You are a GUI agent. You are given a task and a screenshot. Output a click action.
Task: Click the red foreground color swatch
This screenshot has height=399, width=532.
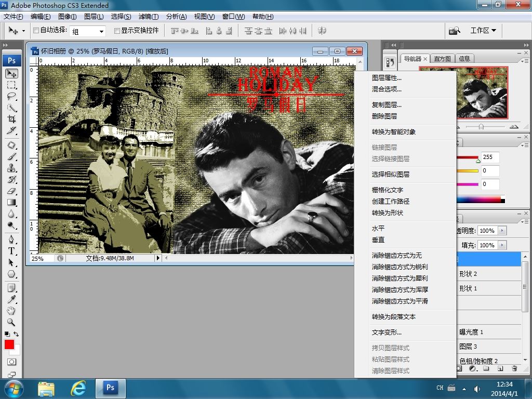click(9, 345)
